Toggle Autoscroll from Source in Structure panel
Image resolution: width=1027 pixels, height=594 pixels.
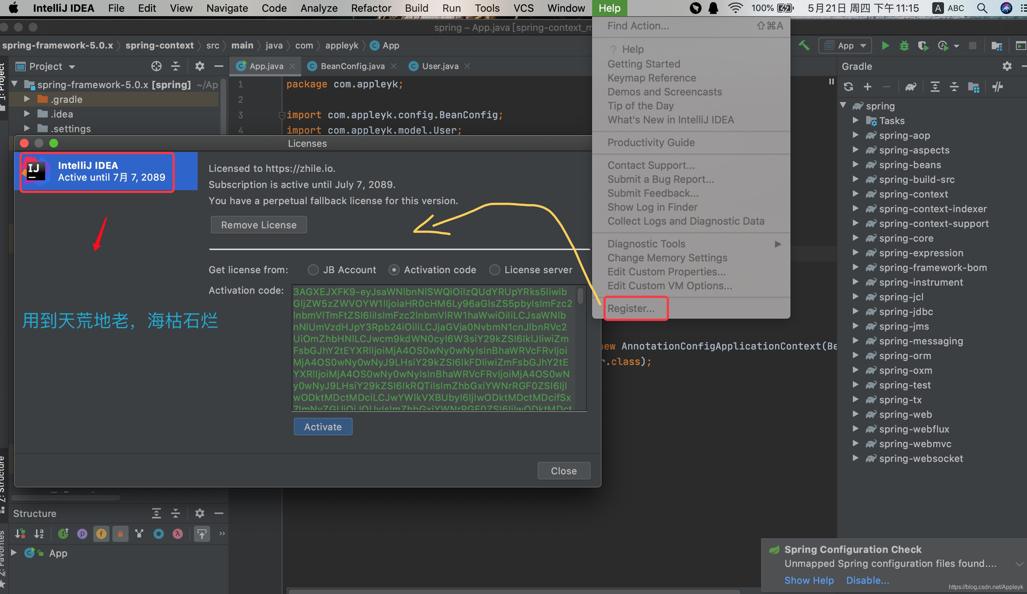pos(202,533)
